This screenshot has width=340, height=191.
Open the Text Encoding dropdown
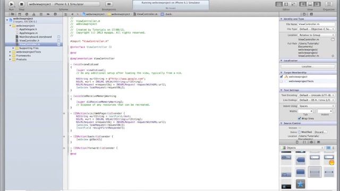coord(317,95)
